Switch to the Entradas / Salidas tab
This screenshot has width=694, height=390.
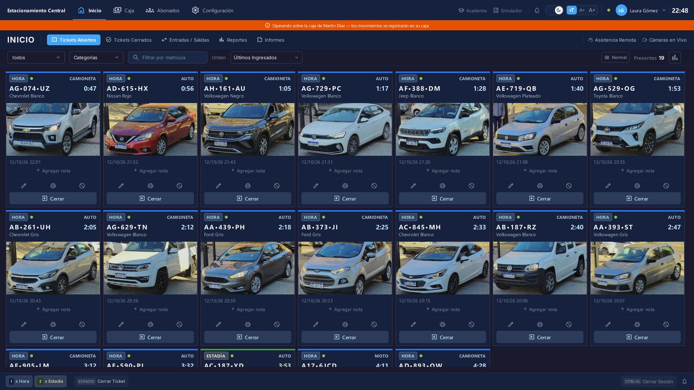click(185, 40)
